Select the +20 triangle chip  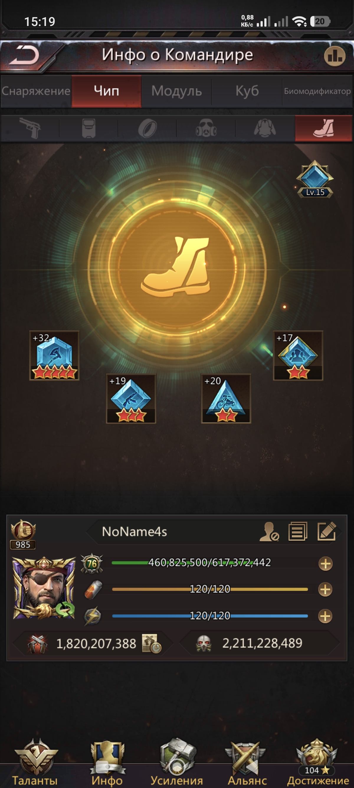coord(226,399)
